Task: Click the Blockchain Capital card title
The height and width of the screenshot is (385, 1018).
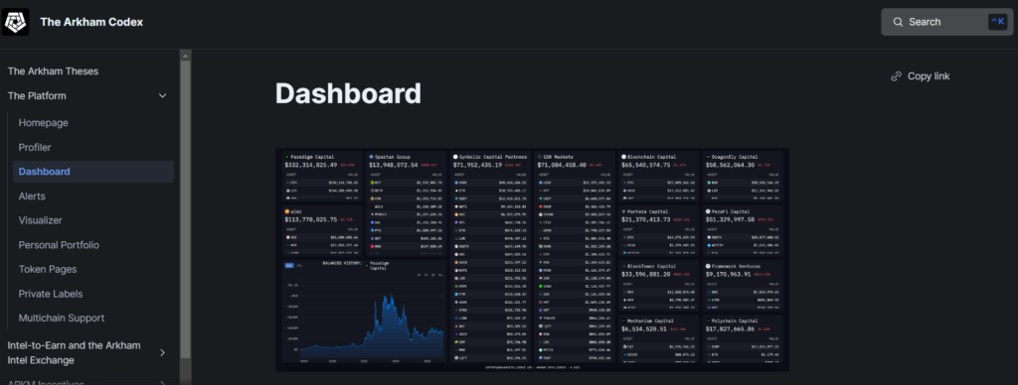Action: pos(652,157)
